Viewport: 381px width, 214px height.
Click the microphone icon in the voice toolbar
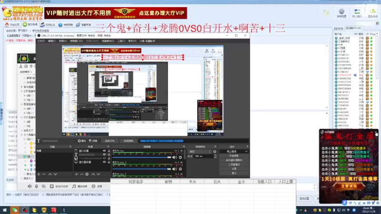[37, 186]
